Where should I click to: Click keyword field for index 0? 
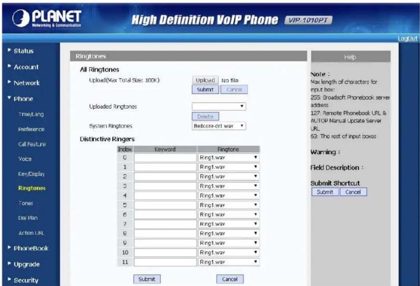pos(165,157)
